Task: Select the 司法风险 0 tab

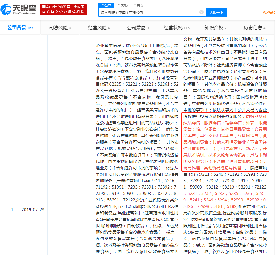Action: 60,28
